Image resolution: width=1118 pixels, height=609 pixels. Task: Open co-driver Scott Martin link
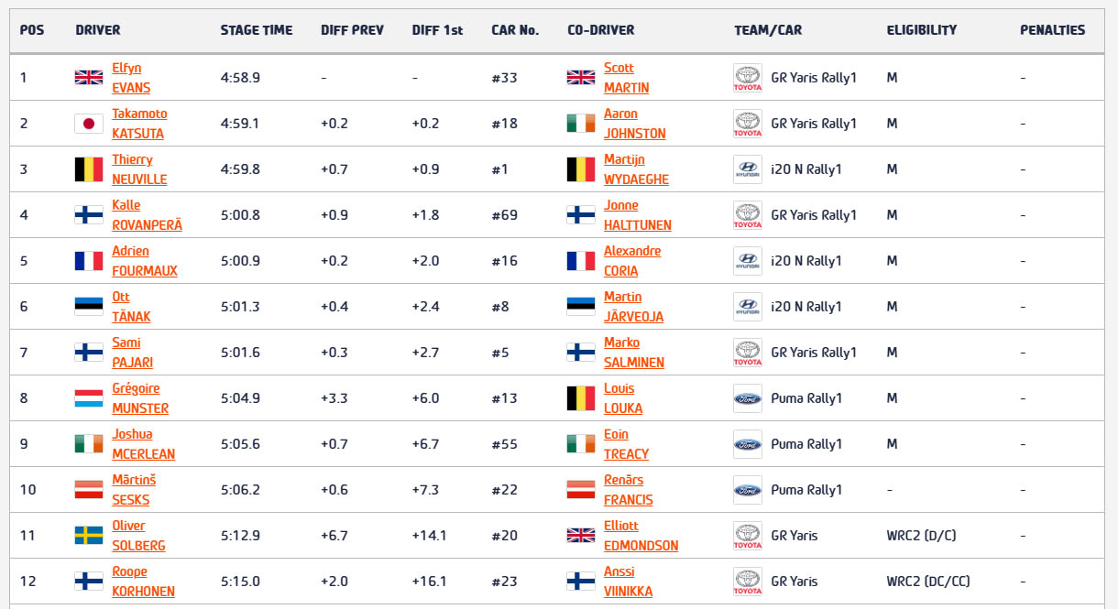tap(626, 78)
